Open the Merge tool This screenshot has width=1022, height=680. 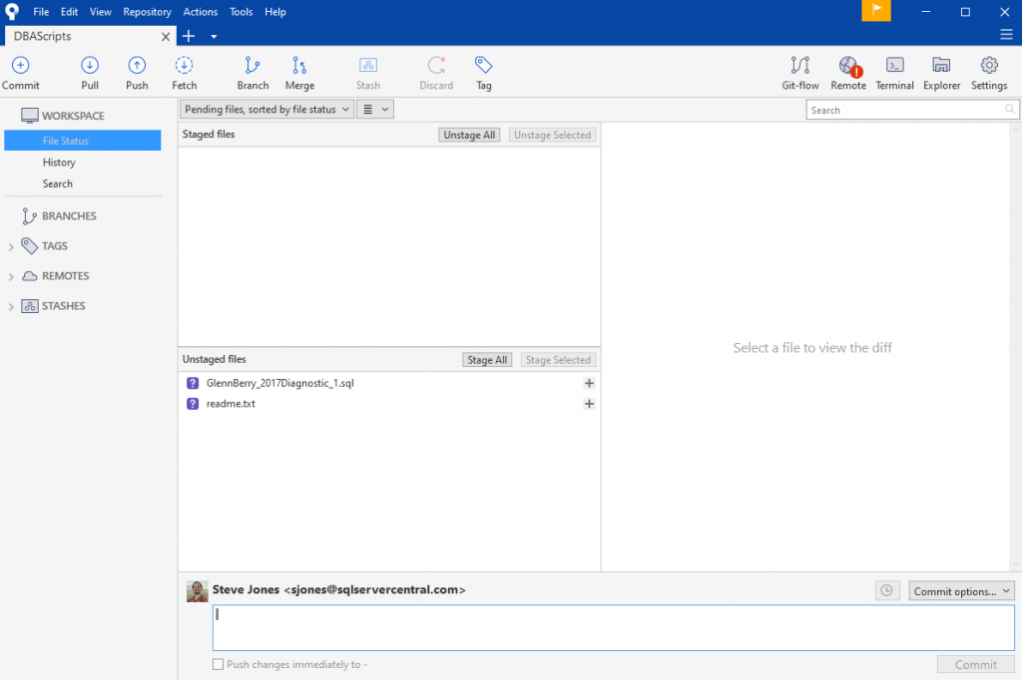point(299,72)
